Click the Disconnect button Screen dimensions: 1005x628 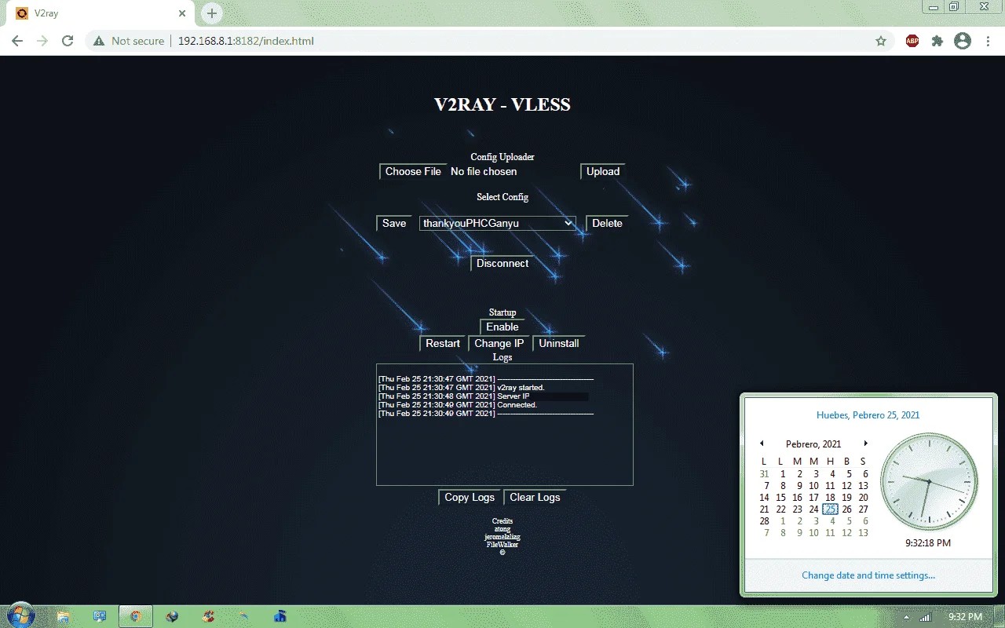pos(502,263)
